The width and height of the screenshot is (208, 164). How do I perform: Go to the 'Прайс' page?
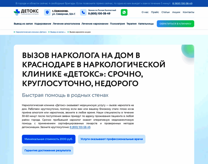tap(155, 12)
